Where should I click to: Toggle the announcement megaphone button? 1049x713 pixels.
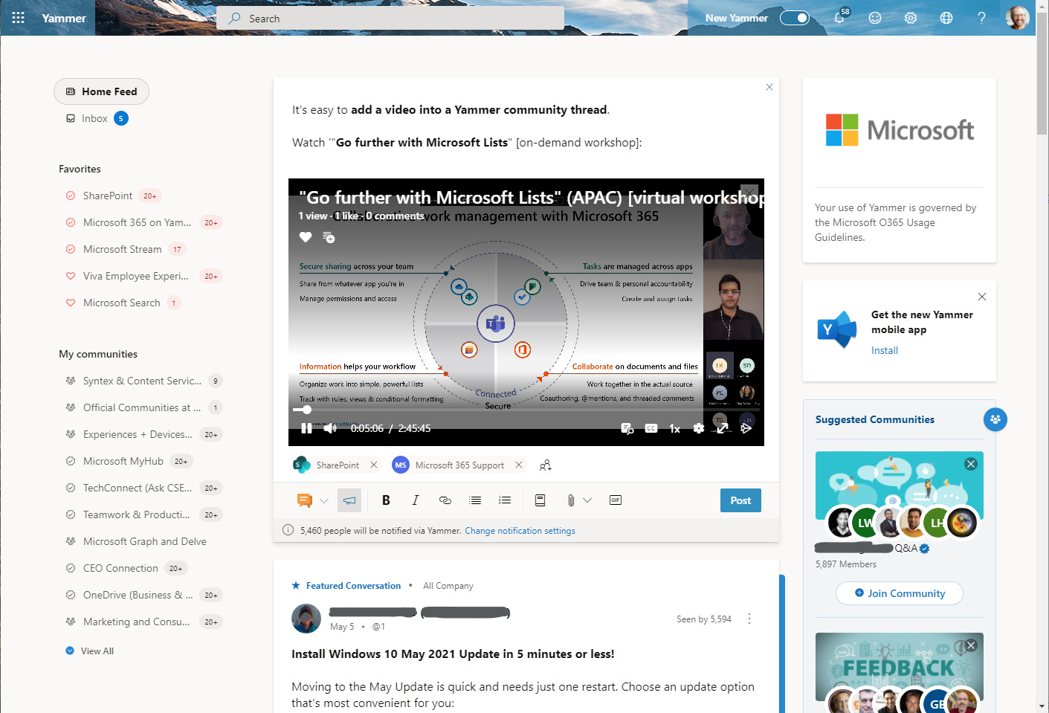[349, 500]
